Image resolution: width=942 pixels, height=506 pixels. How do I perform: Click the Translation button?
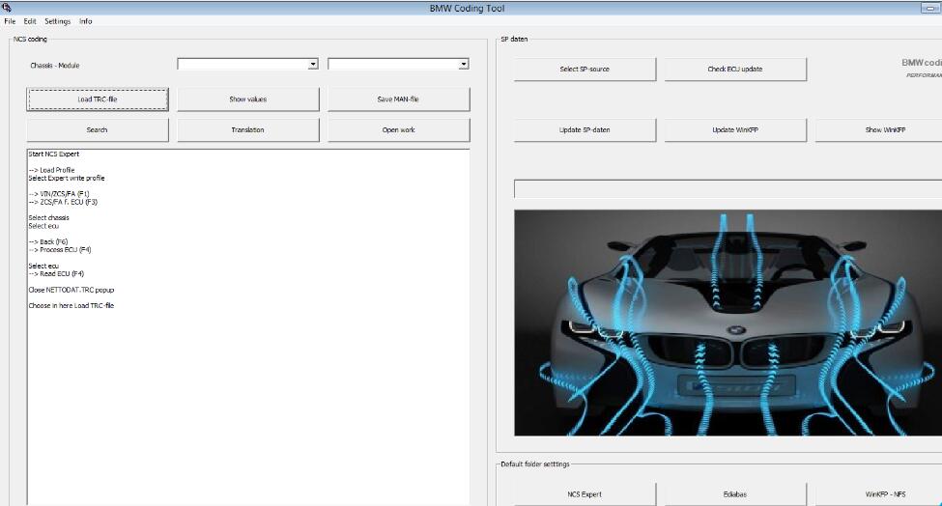tap(248, 130)
